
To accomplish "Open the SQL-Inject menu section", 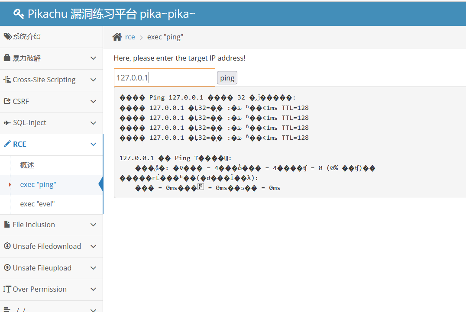I will 52,123.
